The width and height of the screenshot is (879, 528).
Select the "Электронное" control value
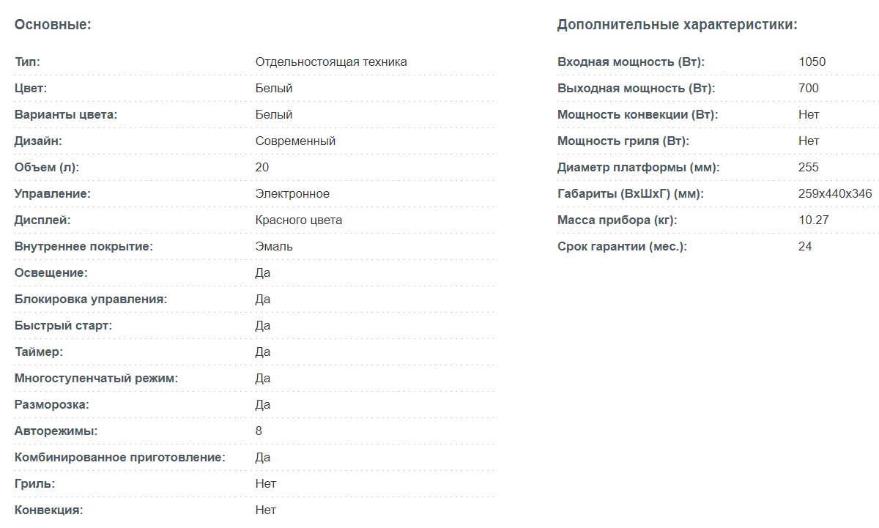pos(292,193)
